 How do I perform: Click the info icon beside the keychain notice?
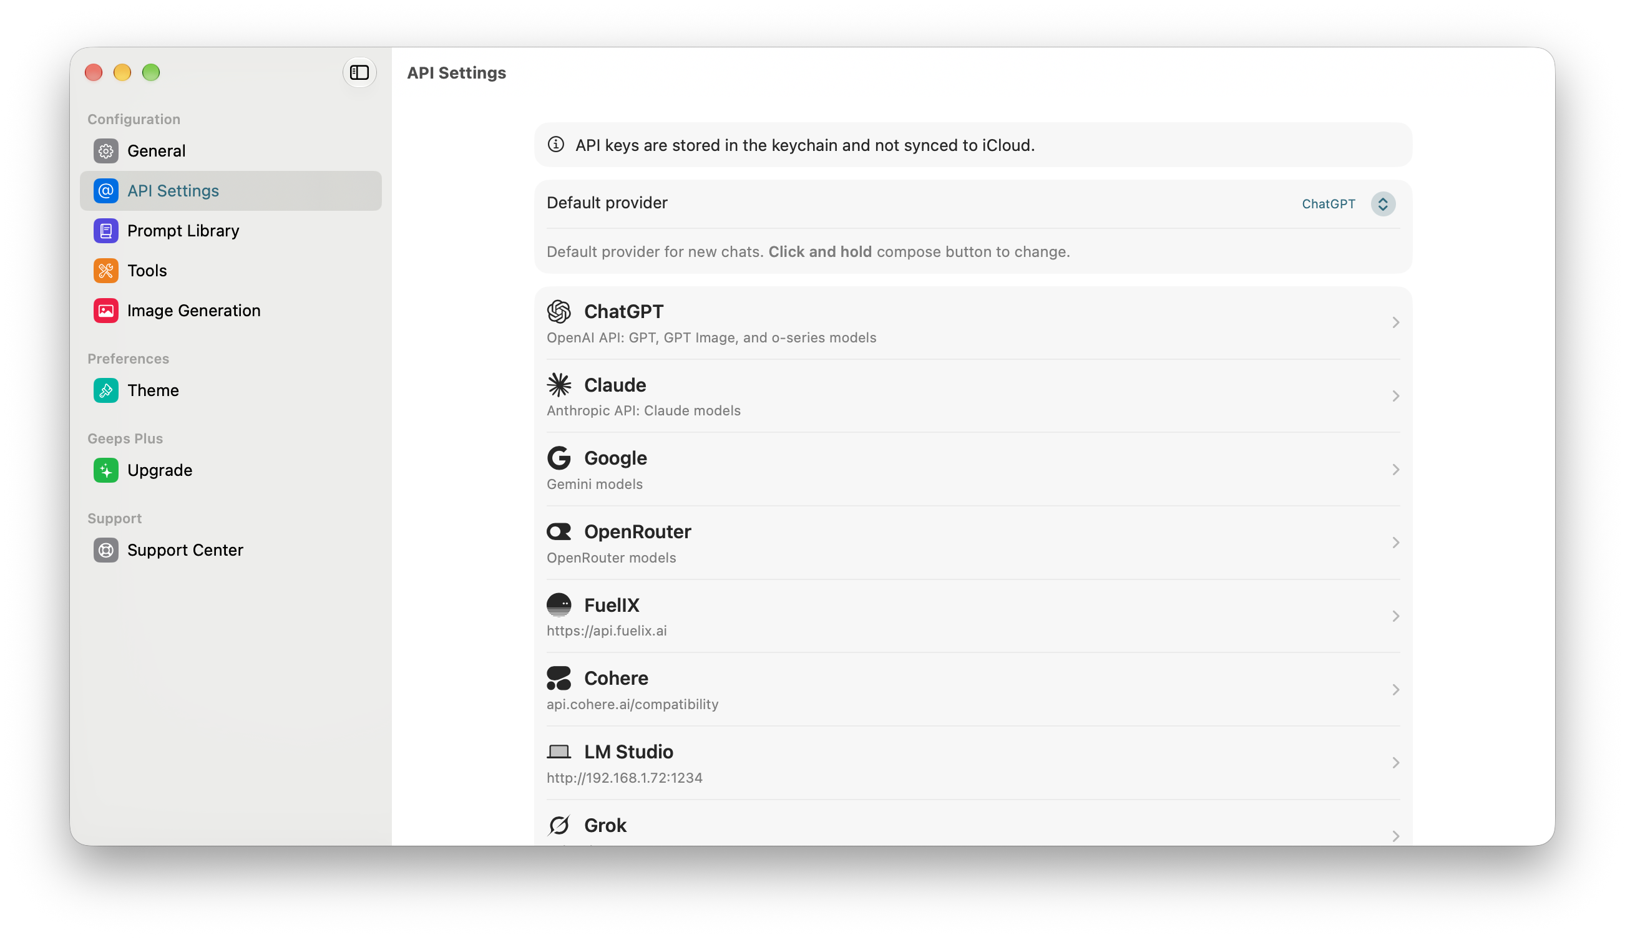[555, 144]
